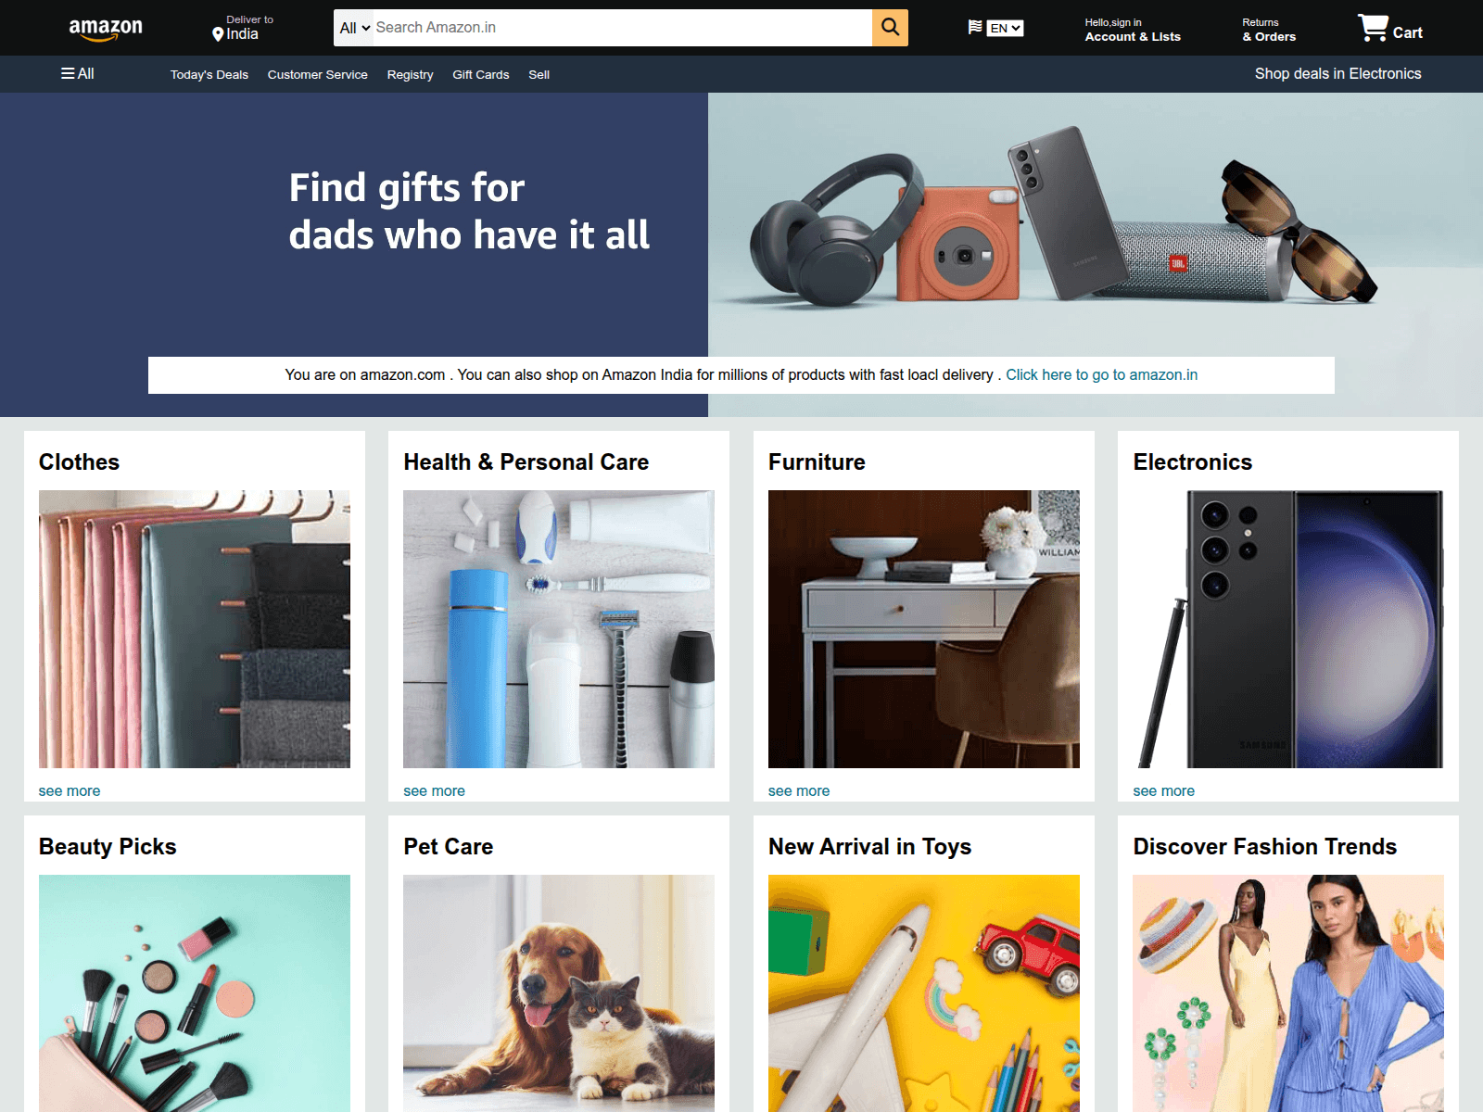Open the EN language dropdown
Screen dimensions: 1483x1112
pyautogui.click(x=1005, y=28)
